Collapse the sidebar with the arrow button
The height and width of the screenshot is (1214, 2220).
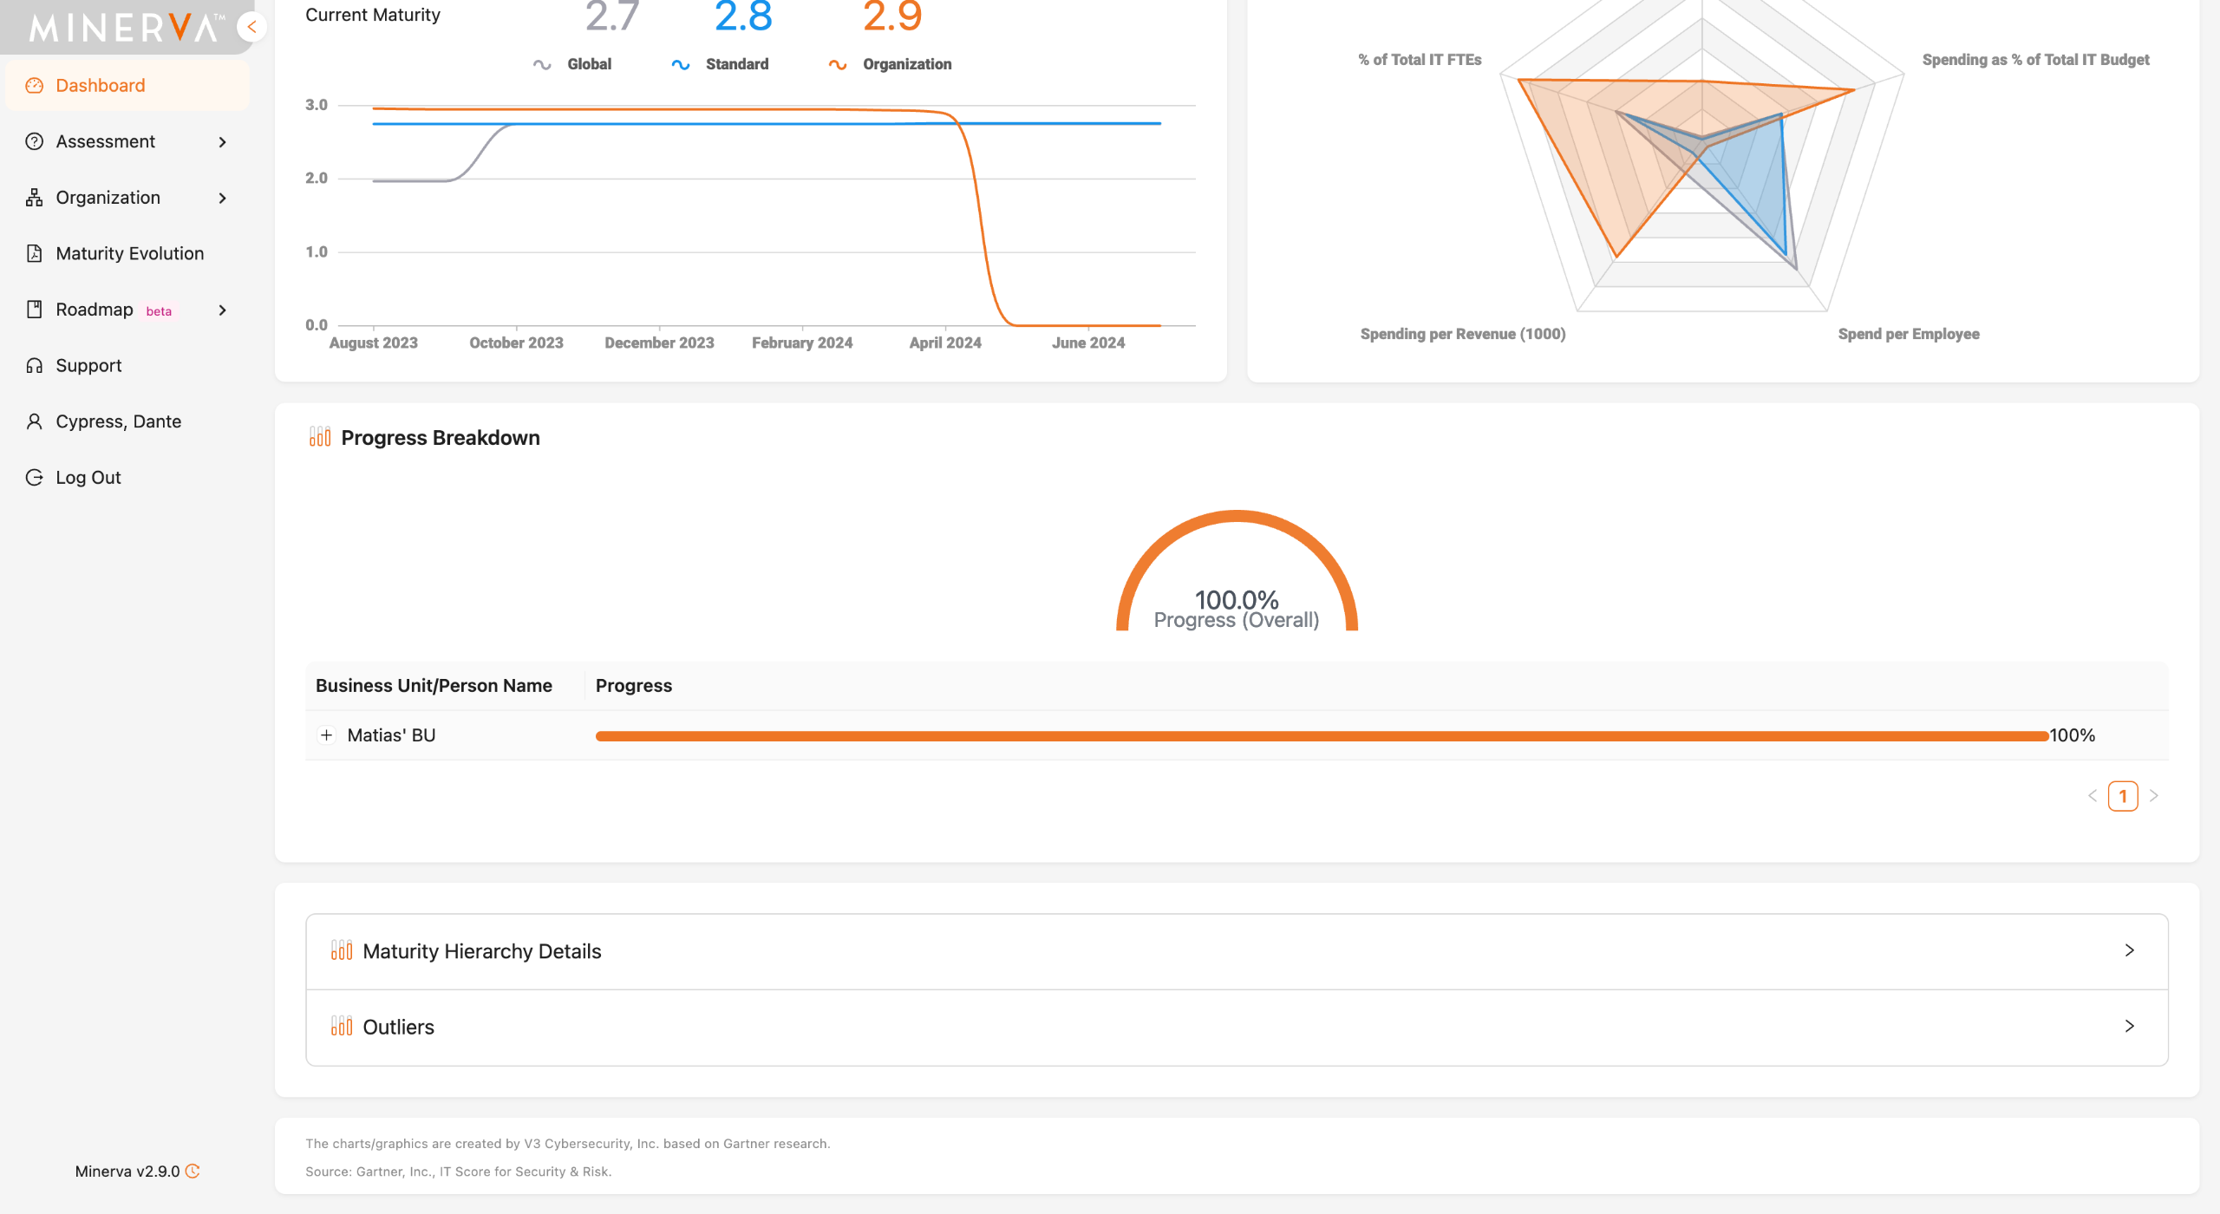pos(251,27)
